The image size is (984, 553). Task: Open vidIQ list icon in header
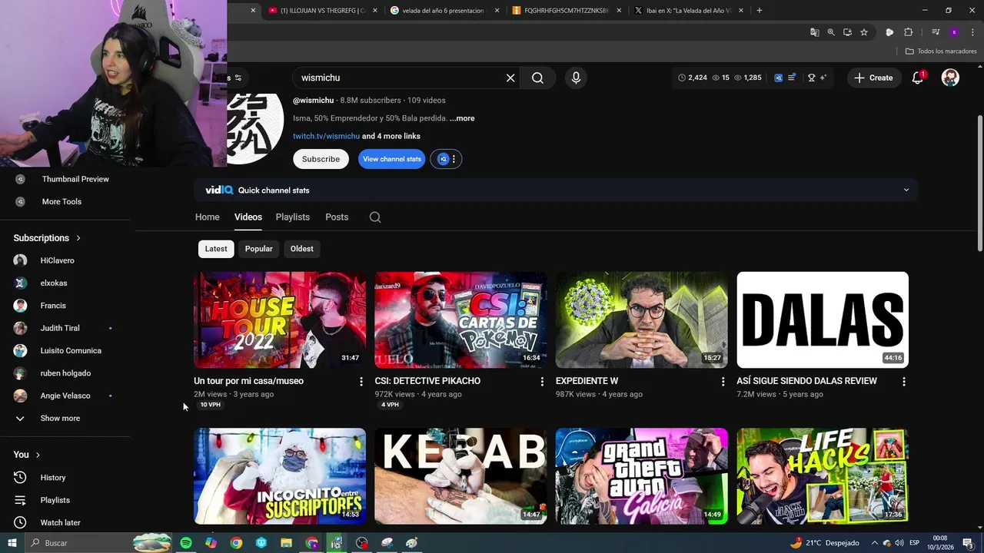(791, 78)
